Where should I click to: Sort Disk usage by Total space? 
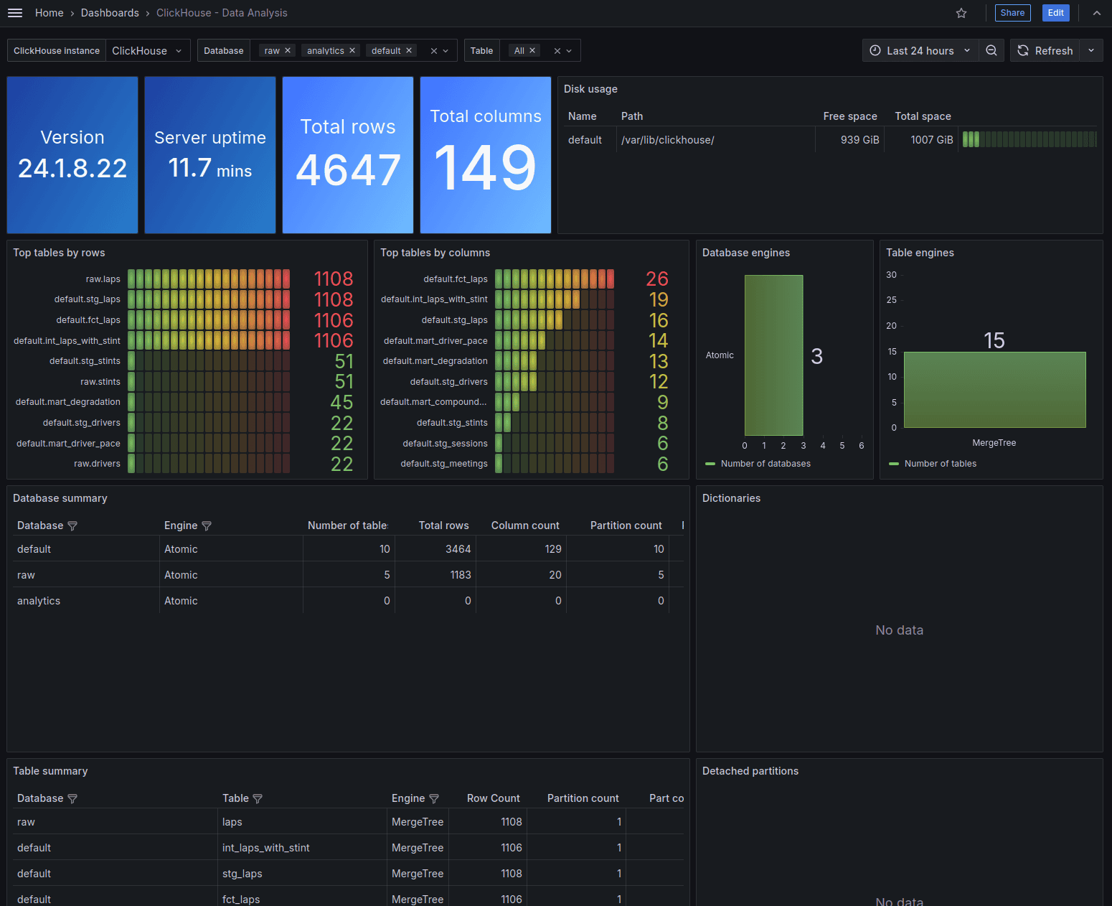coord(923,116)
